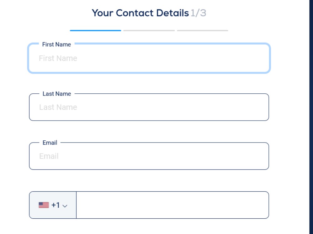The height and width of the screenshot is (234, 313).
Task: Click the Your Contact Details heading
Action: 141,13
